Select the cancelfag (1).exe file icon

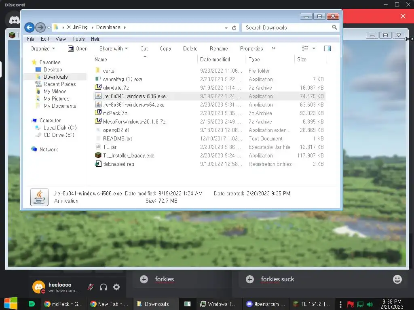point(98,79)
